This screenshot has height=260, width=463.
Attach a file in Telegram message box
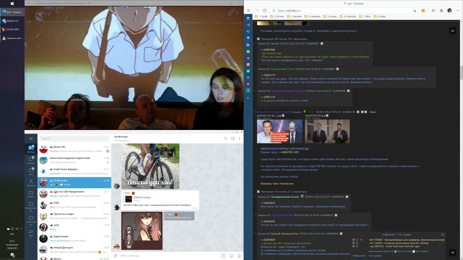click(x=116, y=256)
